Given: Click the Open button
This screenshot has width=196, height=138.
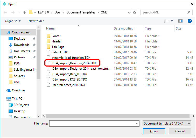Looking at the screenshot, I should (154, 131).
